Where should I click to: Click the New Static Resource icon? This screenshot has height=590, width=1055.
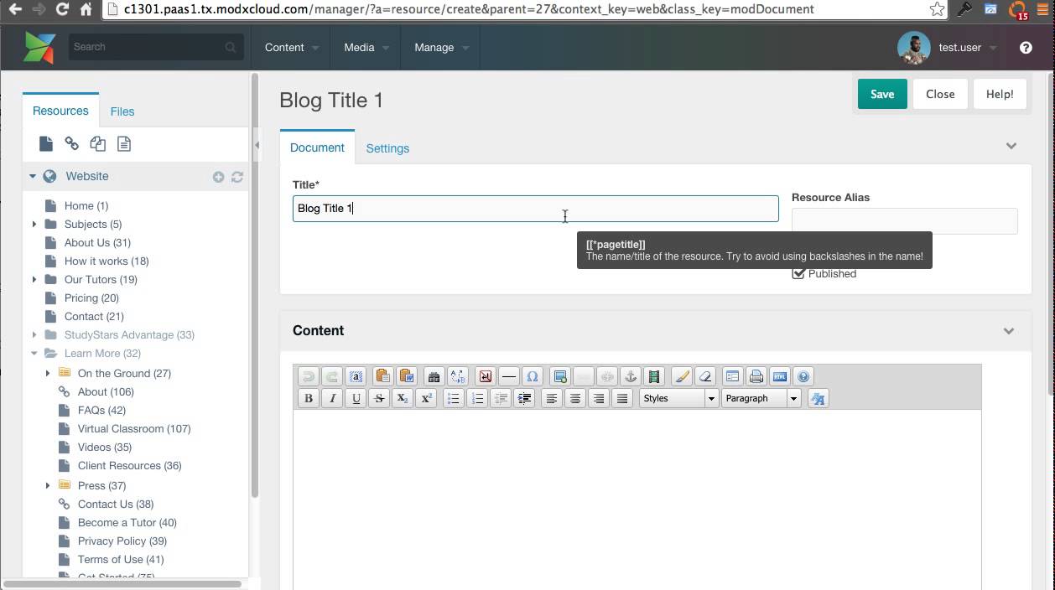coord(124,144)
